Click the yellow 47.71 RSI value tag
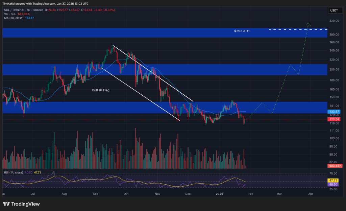This screenshot has height=211, width=346. (x=333, y=181)
